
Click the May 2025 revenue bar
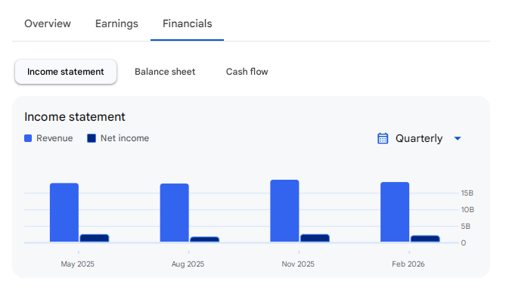click(x=64, y=212)
